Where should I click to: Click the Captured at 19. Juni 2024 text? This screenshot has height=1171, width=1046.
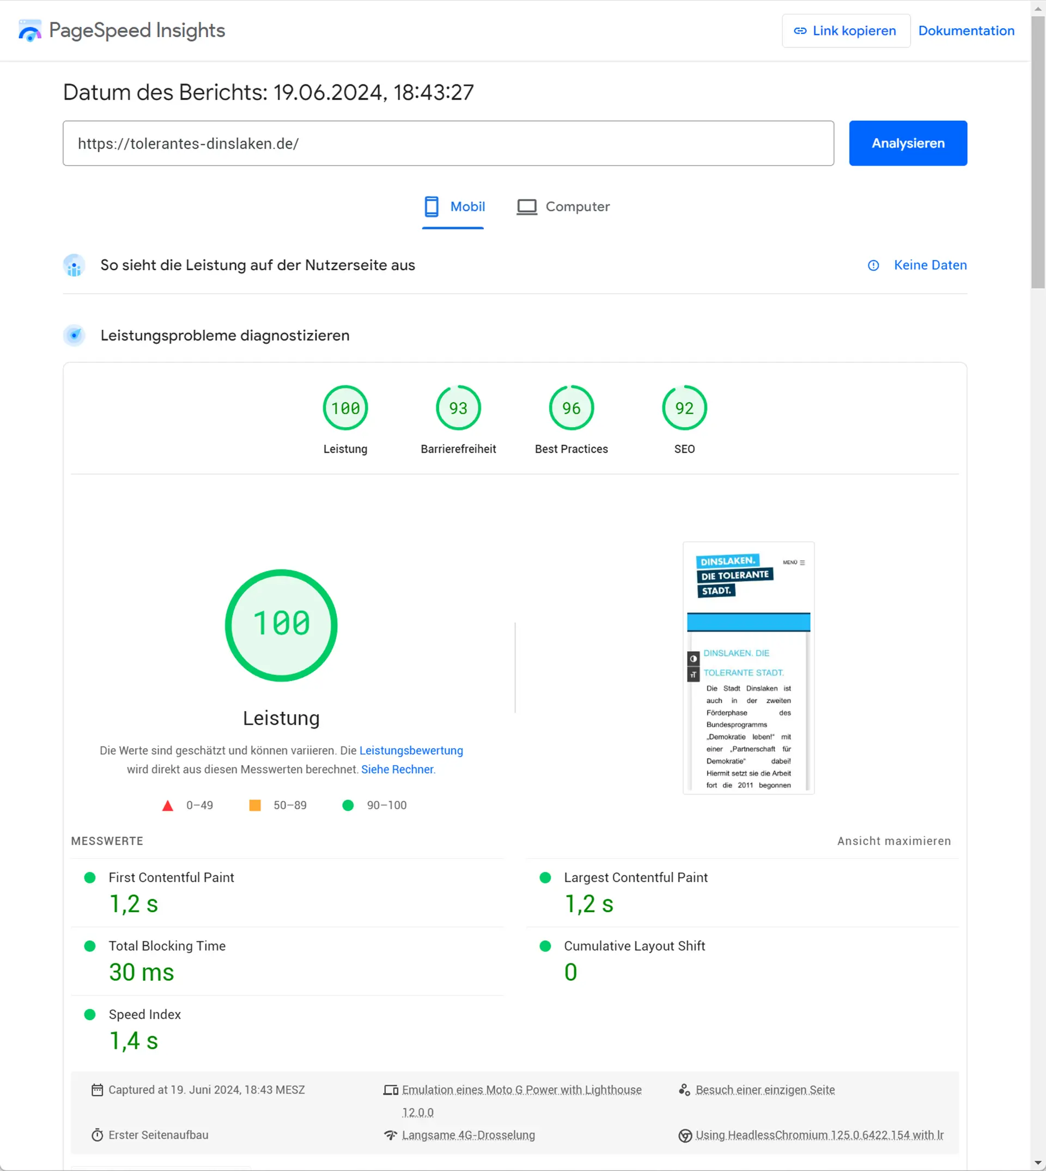pyautogui.click(x=206, y=1090)
